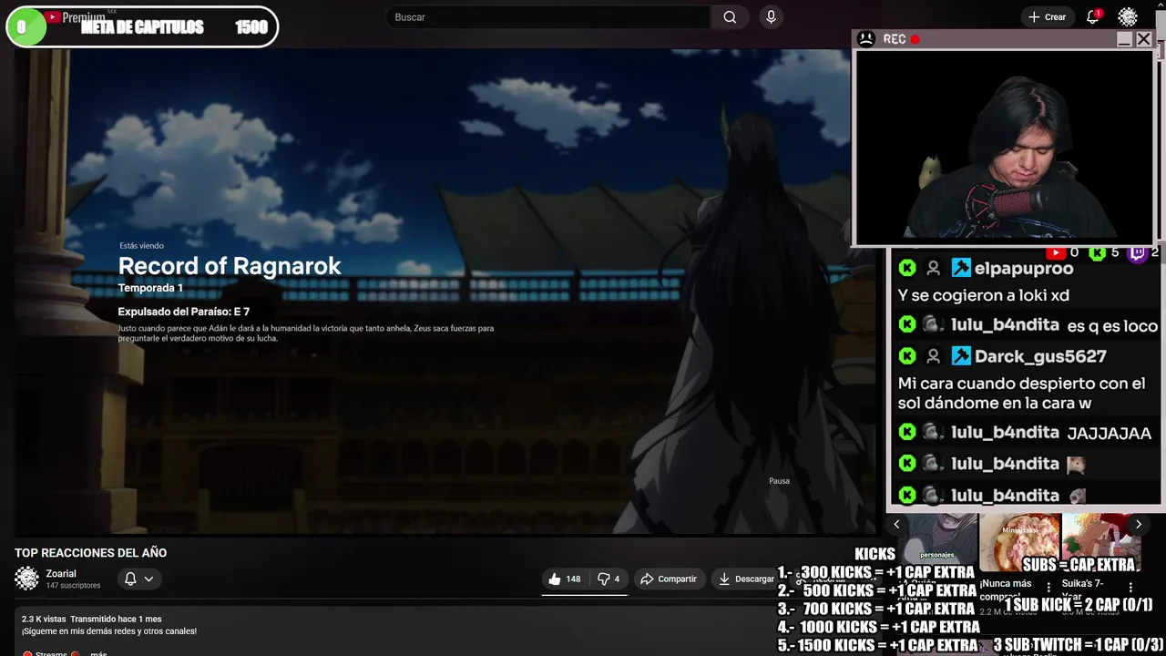Open the Zoarial channel name link
Viewport: 1166px width, 656px height.
61,573
